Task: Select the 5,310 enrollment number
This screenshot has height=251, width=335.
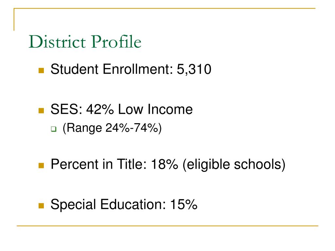Action: click(x=194, y=69)
